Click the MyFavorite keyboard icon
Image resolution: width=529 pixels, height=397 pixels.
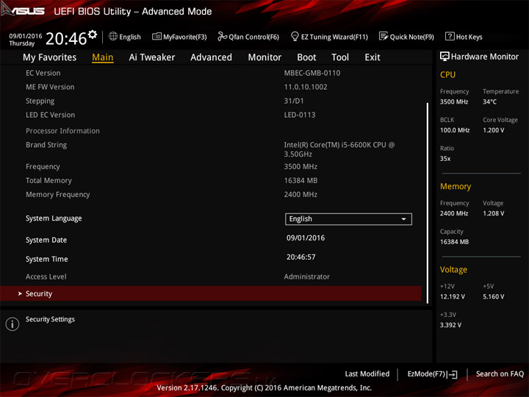point(156,37)
